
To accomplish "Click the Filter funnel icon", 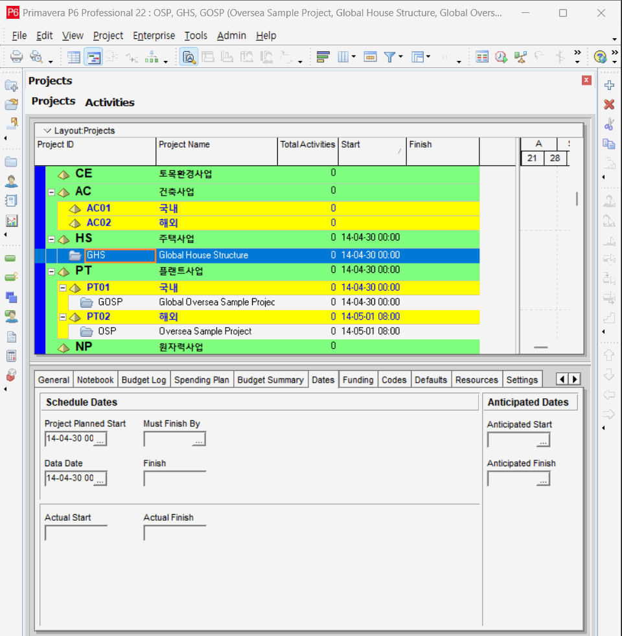I will 389,57.
